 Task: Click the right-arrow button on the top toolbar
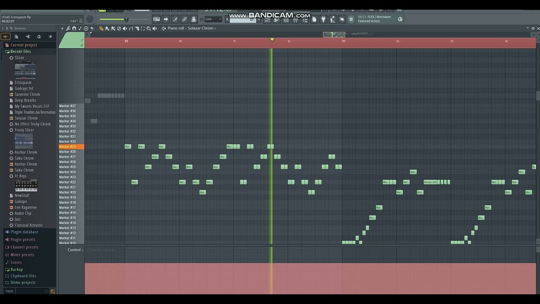pos(166,19)
